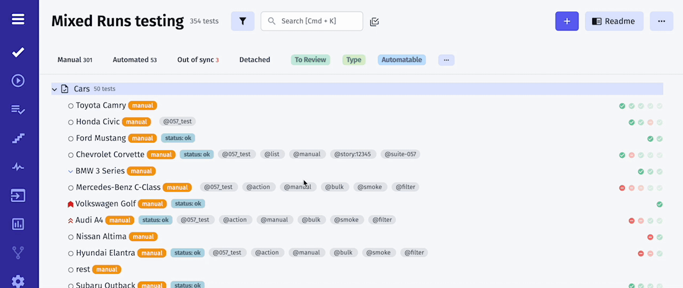Click the status: ok label on Volkswagen Golf

(188, 204)
